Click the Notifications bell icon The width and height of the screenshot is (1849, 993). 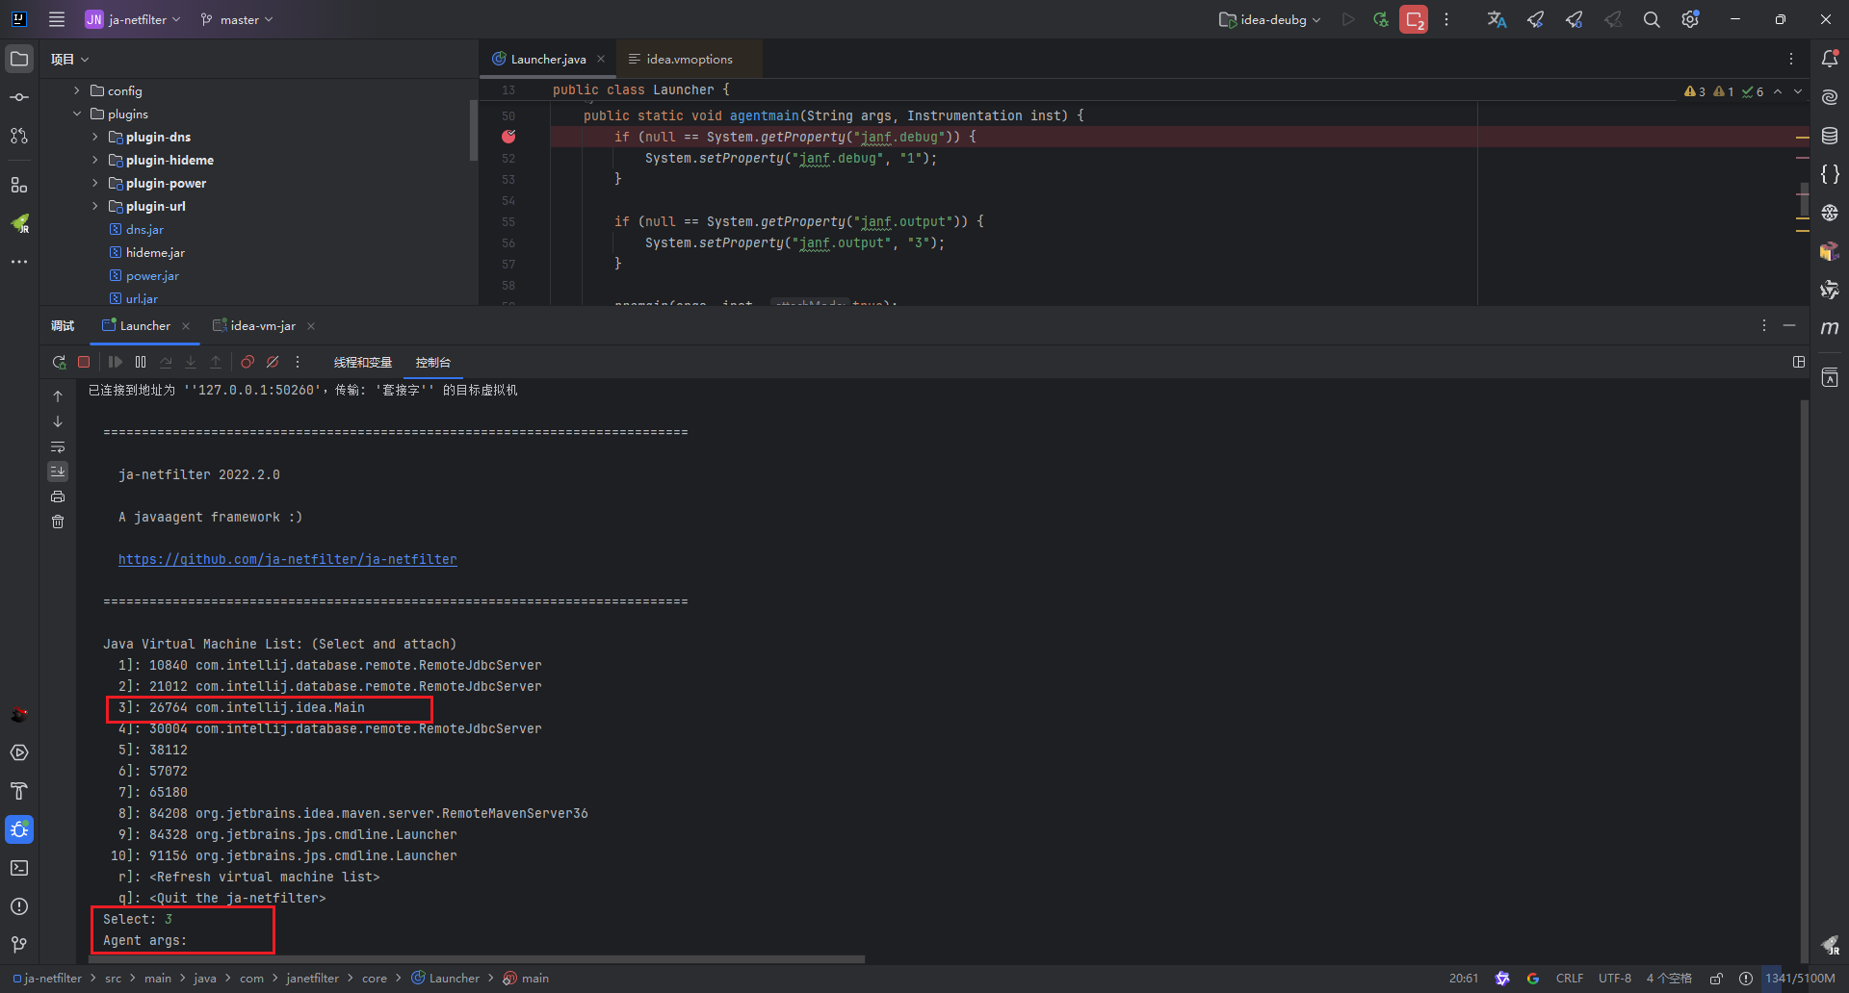click(x=1830, y=59)
